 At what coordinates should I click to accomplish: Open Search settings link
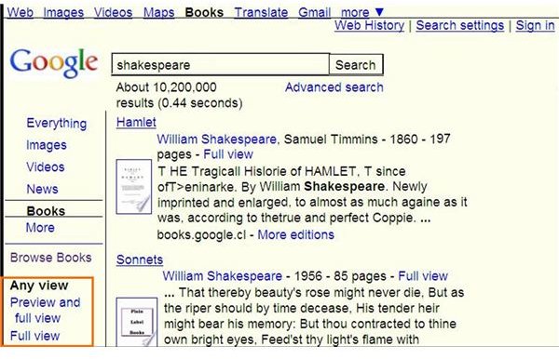pyautogui.click(x=460, y=25)
